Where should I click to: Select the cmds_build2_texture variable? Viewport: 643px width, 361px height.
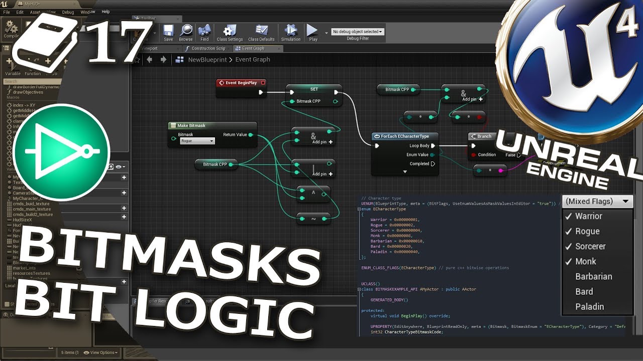click(x=30, y=215)
